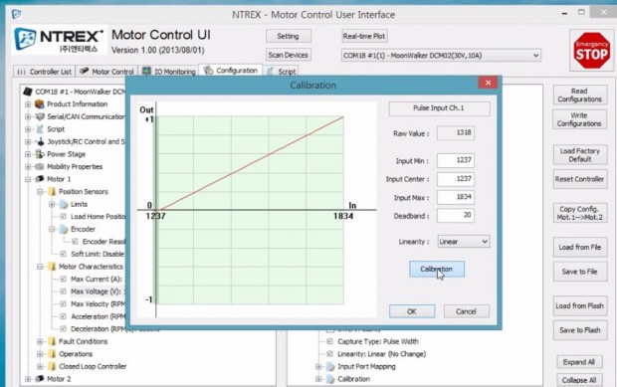
Task: Switch to the IO Monitoring tab
Action: point(169,72)
